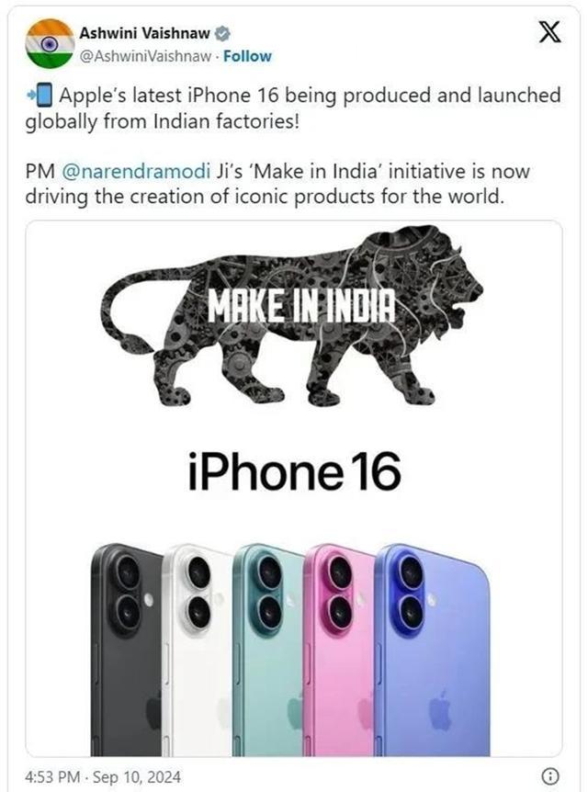Image resolution: width=588 pixels, height=792 pixels.
Task: Open the @AshwiniVaishnaw handle link
Action: click(145, 57)
